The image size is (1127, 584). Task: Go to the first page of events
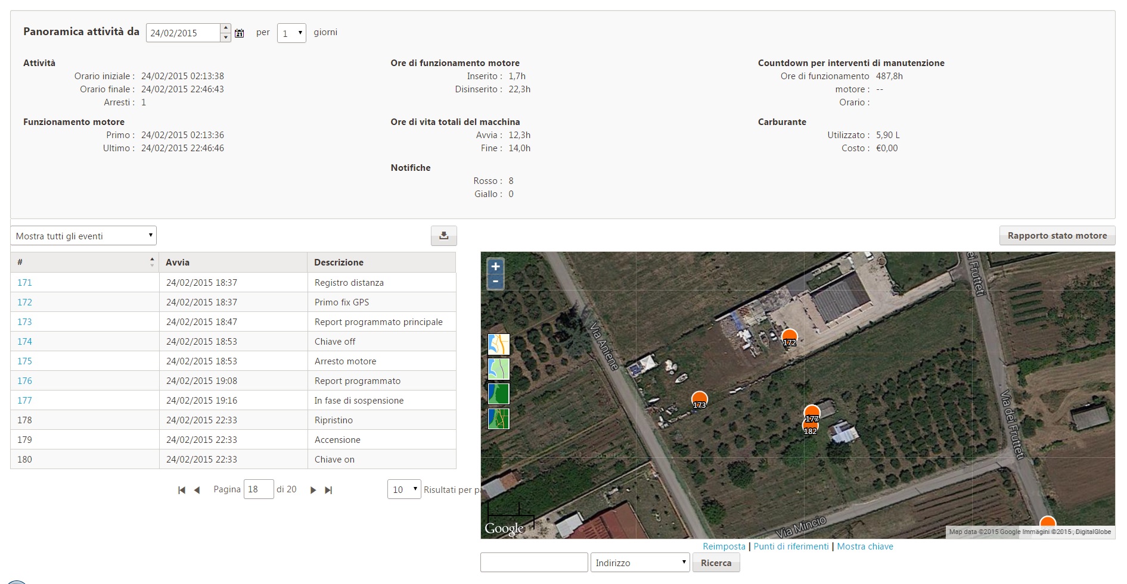click(182, 490)
